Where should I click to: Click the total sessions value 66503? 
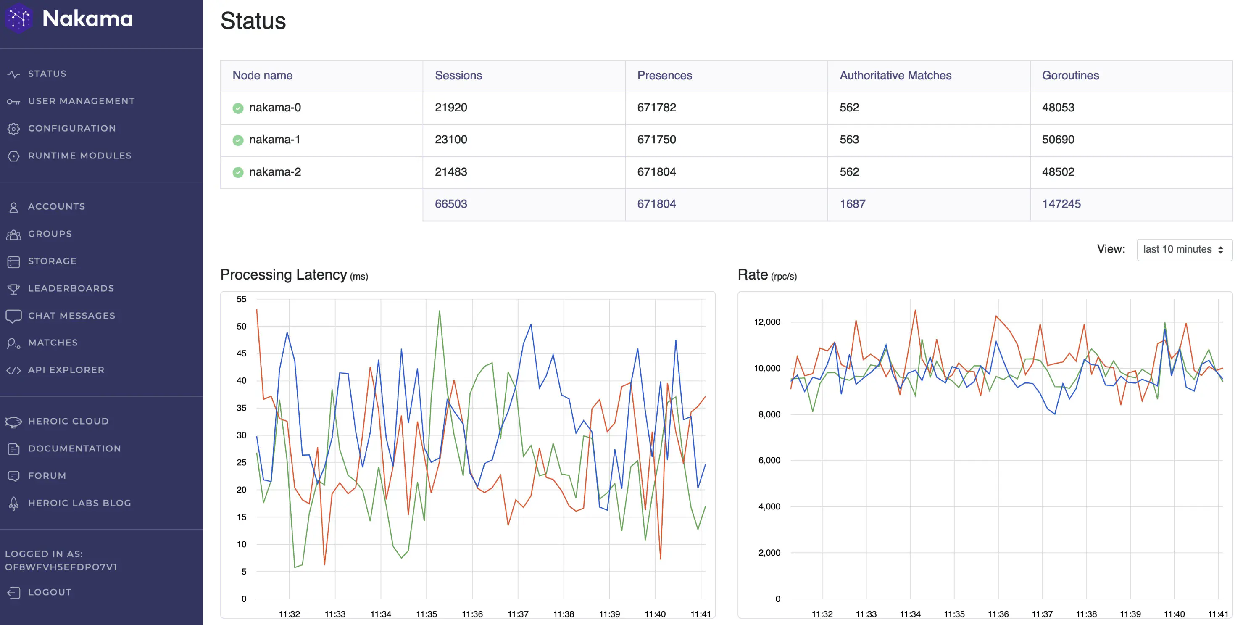point(451,204)
